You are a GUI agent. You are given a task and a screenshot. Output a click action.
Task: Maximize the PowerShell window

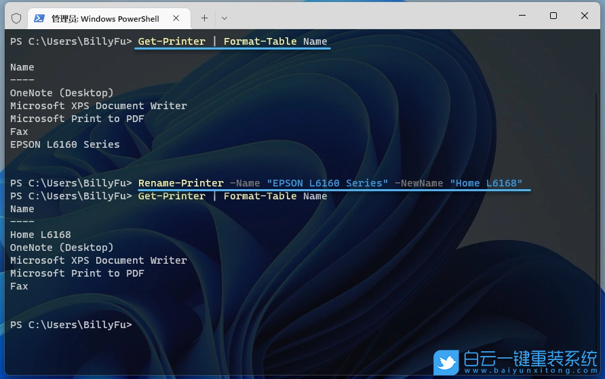click(553, 15)
